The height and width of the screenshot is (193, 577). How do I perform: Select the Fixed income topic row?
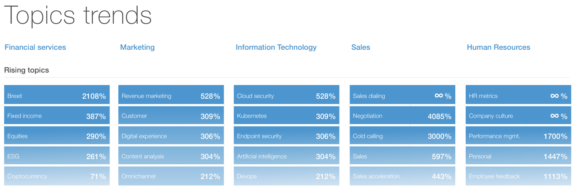click(x=57, y=116)
